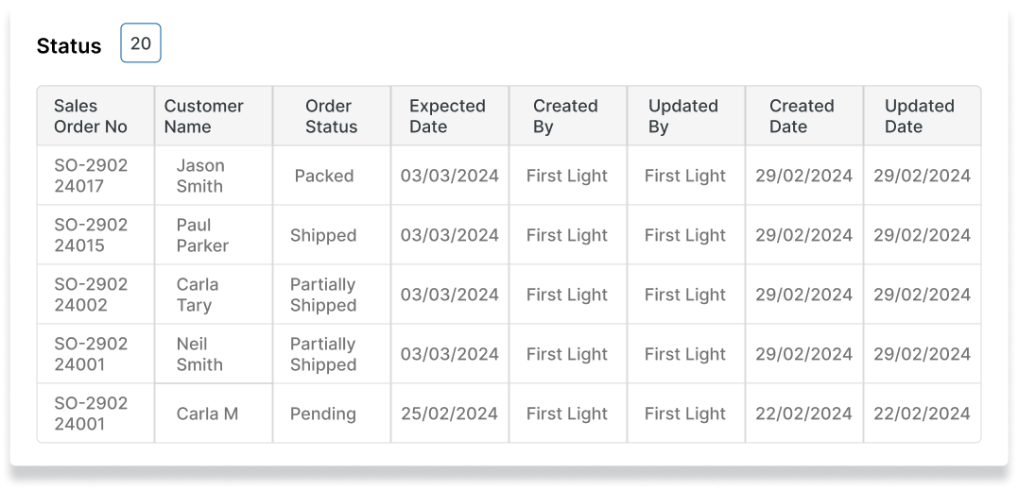
Task: Click the Customer Name column header
Action: point(203,116)
